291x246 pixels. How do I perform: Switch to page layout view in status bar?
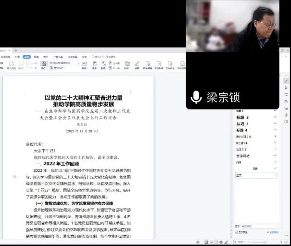(206, 242)
